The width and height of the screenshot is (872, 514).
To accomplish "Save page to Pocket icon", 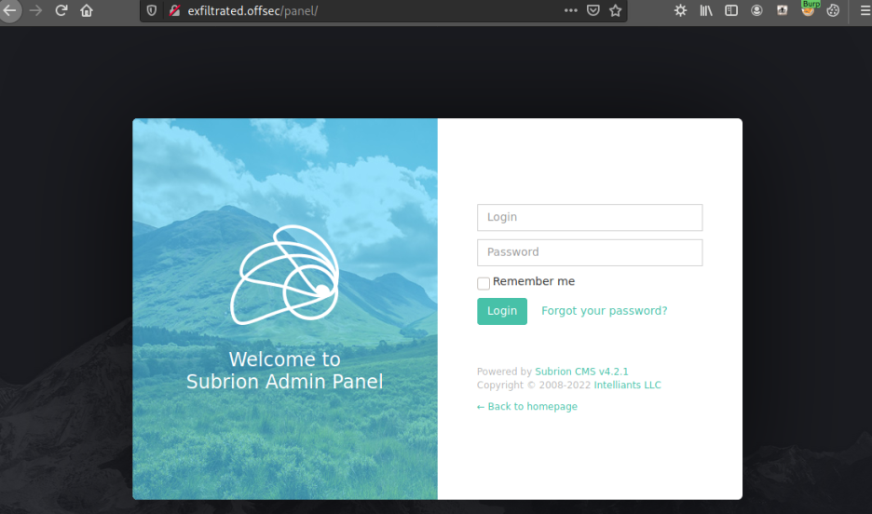I will 593,10.
